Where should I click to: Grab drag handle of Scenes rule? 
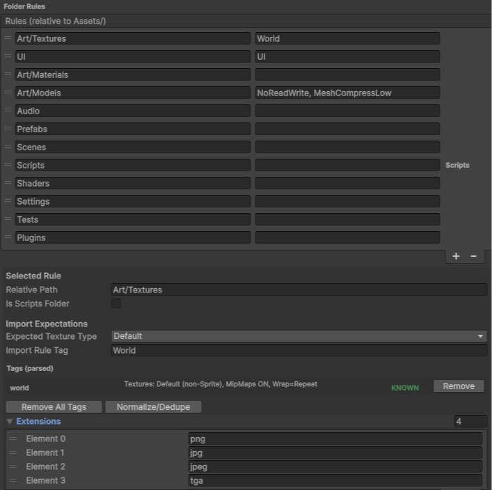click(8, 147)
